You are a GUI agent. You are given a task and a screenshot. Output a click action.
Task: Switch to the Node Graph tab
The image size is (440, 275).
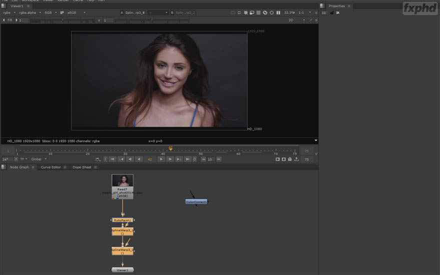pos(19,167)
